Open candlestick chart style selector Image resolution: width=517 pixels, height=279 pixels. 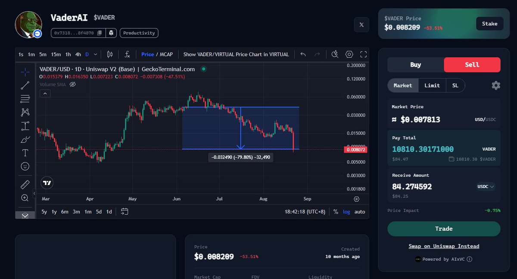pyautogui.click(x=110, y=54)
